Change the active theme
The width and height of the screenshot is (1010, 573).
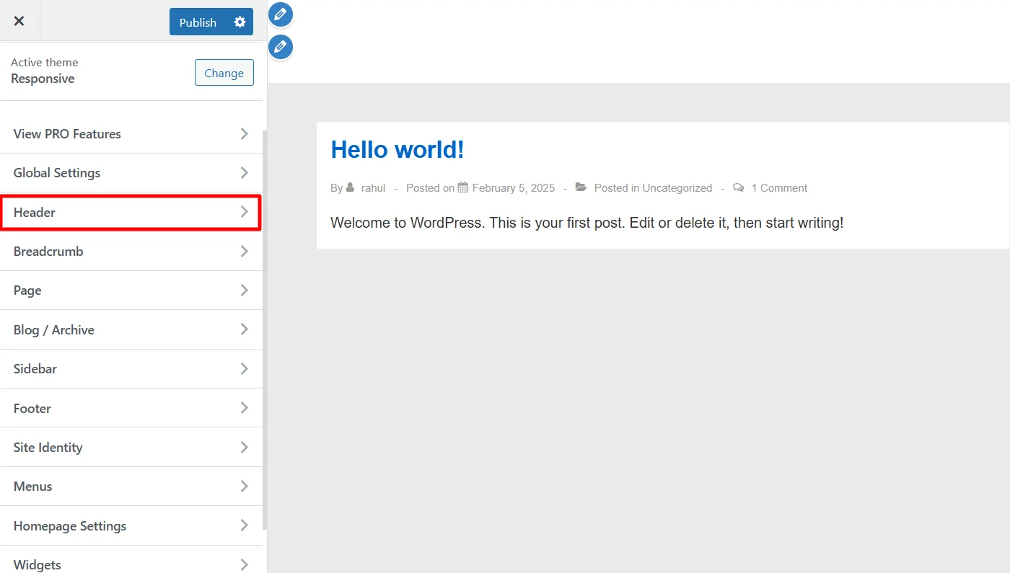click(224, 73)
